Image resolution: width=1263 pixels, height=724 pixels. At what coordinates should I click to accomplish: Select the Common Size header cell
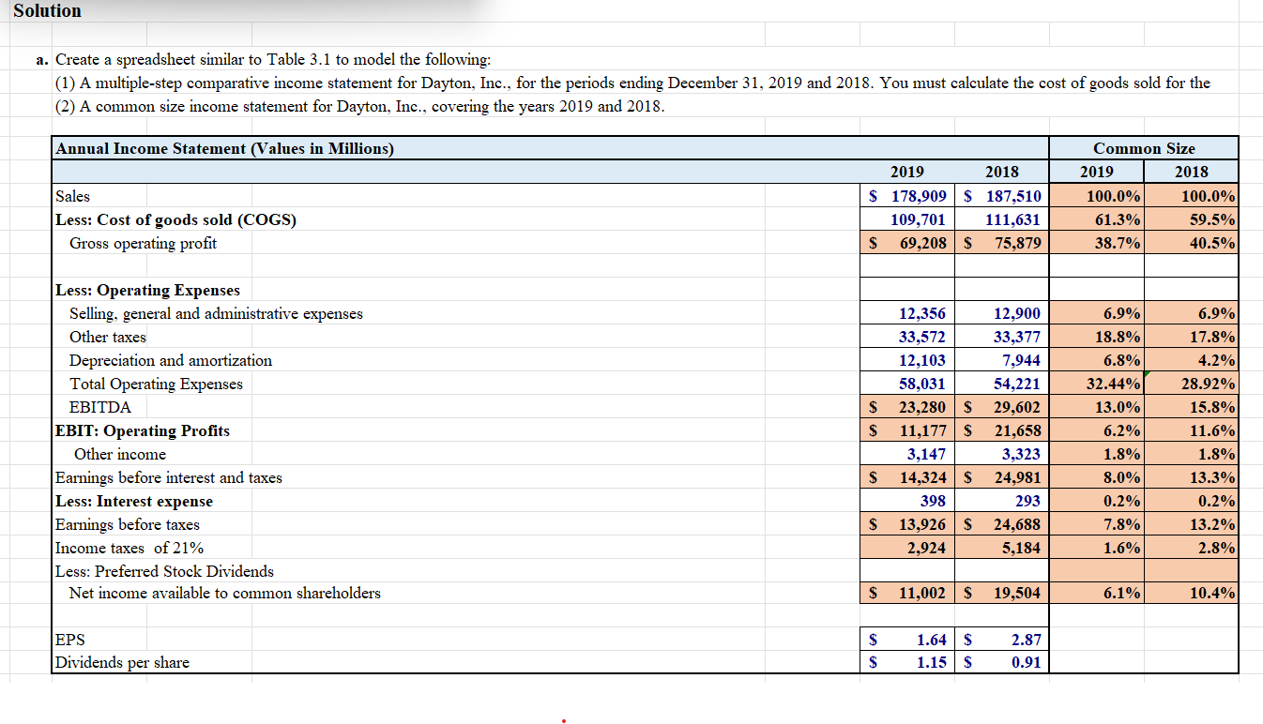[x=1144, y=148]
